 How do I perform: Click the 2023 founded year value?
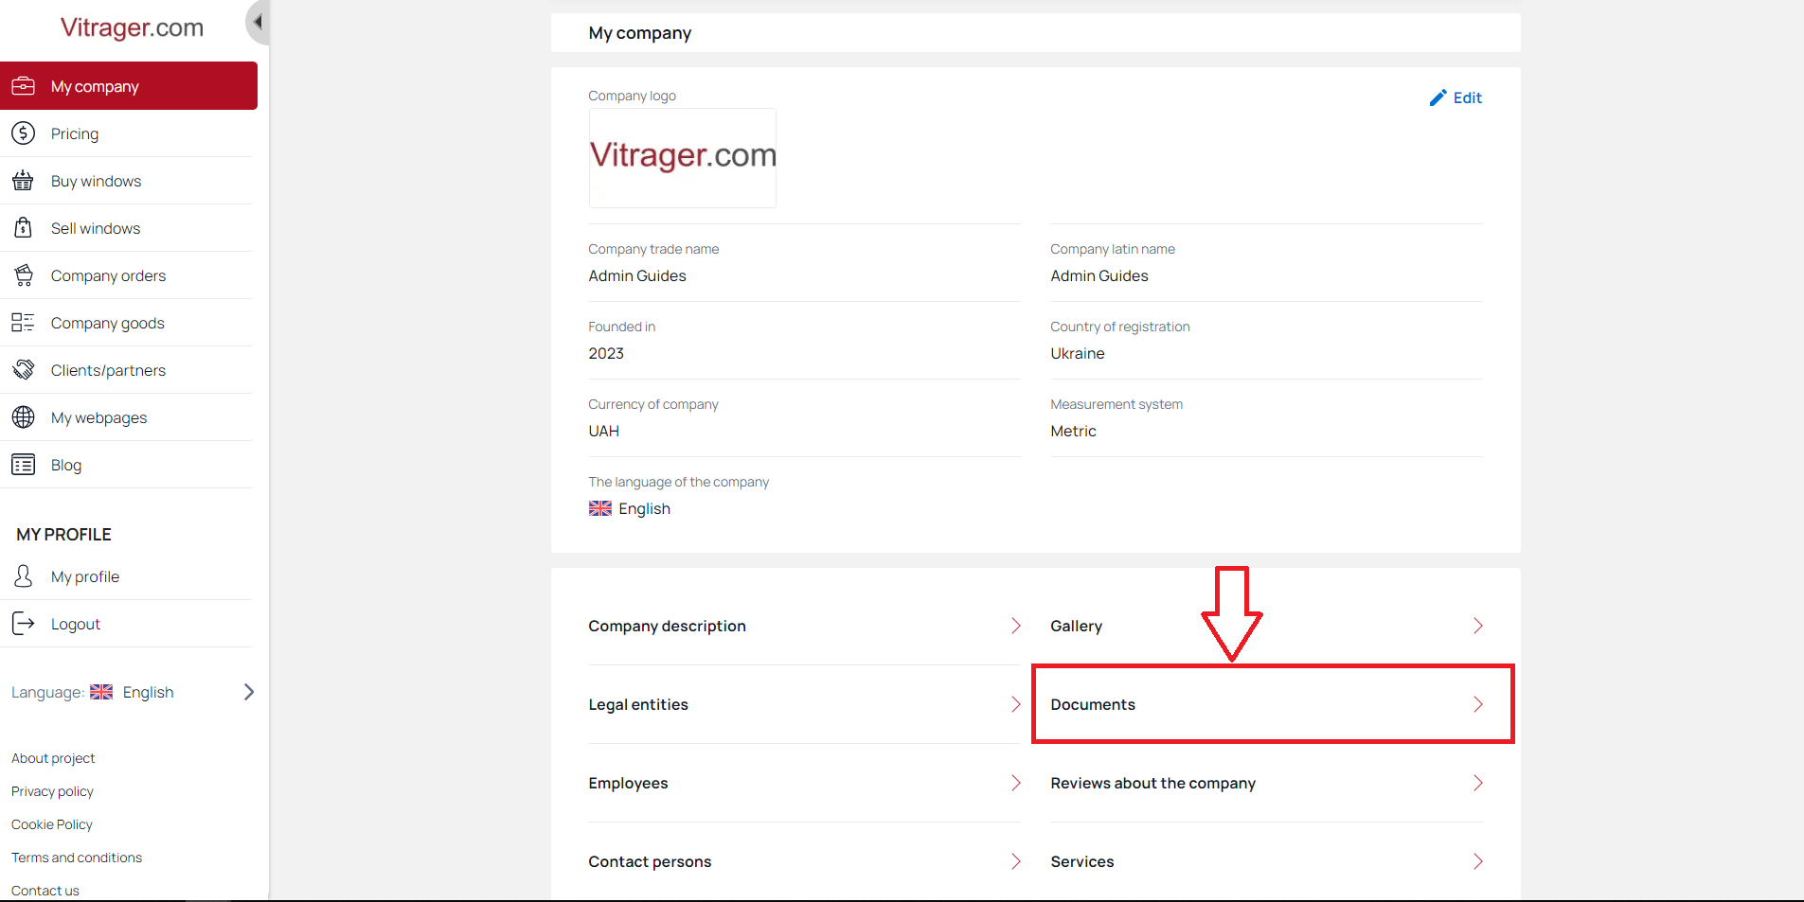[x=606, y=353]
